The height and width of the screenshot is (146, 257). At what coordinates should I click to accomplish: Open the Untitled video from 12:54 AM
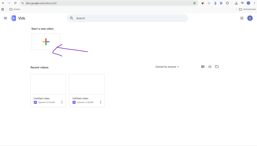[48, 90]
